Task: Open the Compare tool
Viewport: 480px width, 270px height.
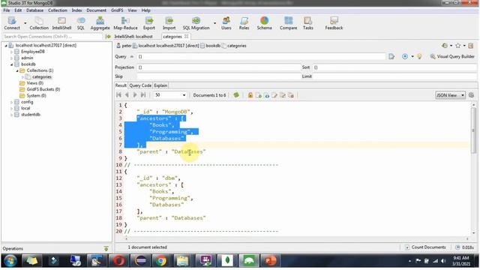Action: pyautogui.click(x=288, y=23)
